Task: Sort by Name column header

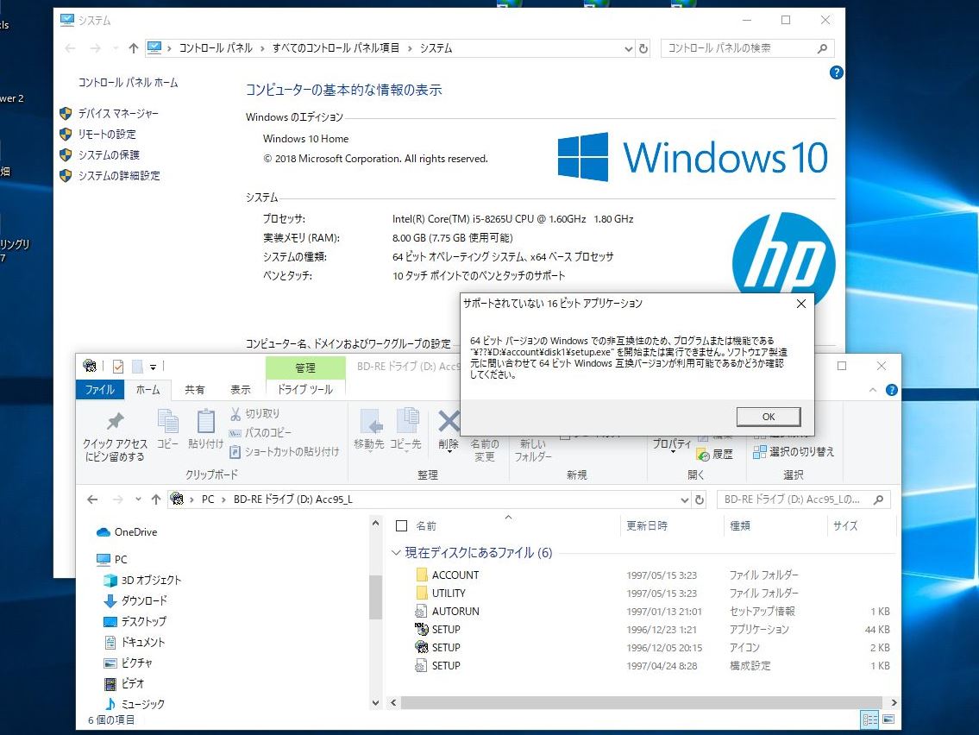Action: coord(426,526)
